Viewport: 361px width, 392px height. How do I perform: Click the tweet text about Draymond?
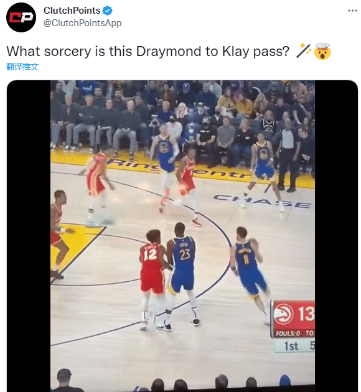[148, 52]
